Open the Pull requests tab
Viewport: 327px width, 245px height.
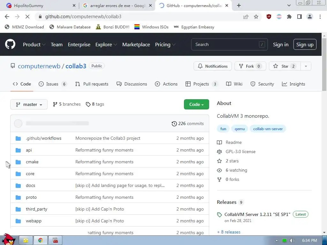(92, 84)
